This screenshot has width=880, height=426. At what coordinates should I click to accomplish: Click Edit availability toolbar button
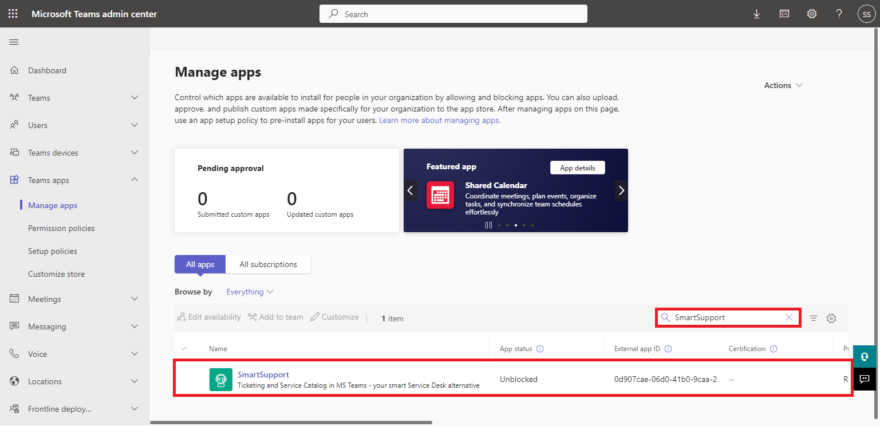coord(209,317)
